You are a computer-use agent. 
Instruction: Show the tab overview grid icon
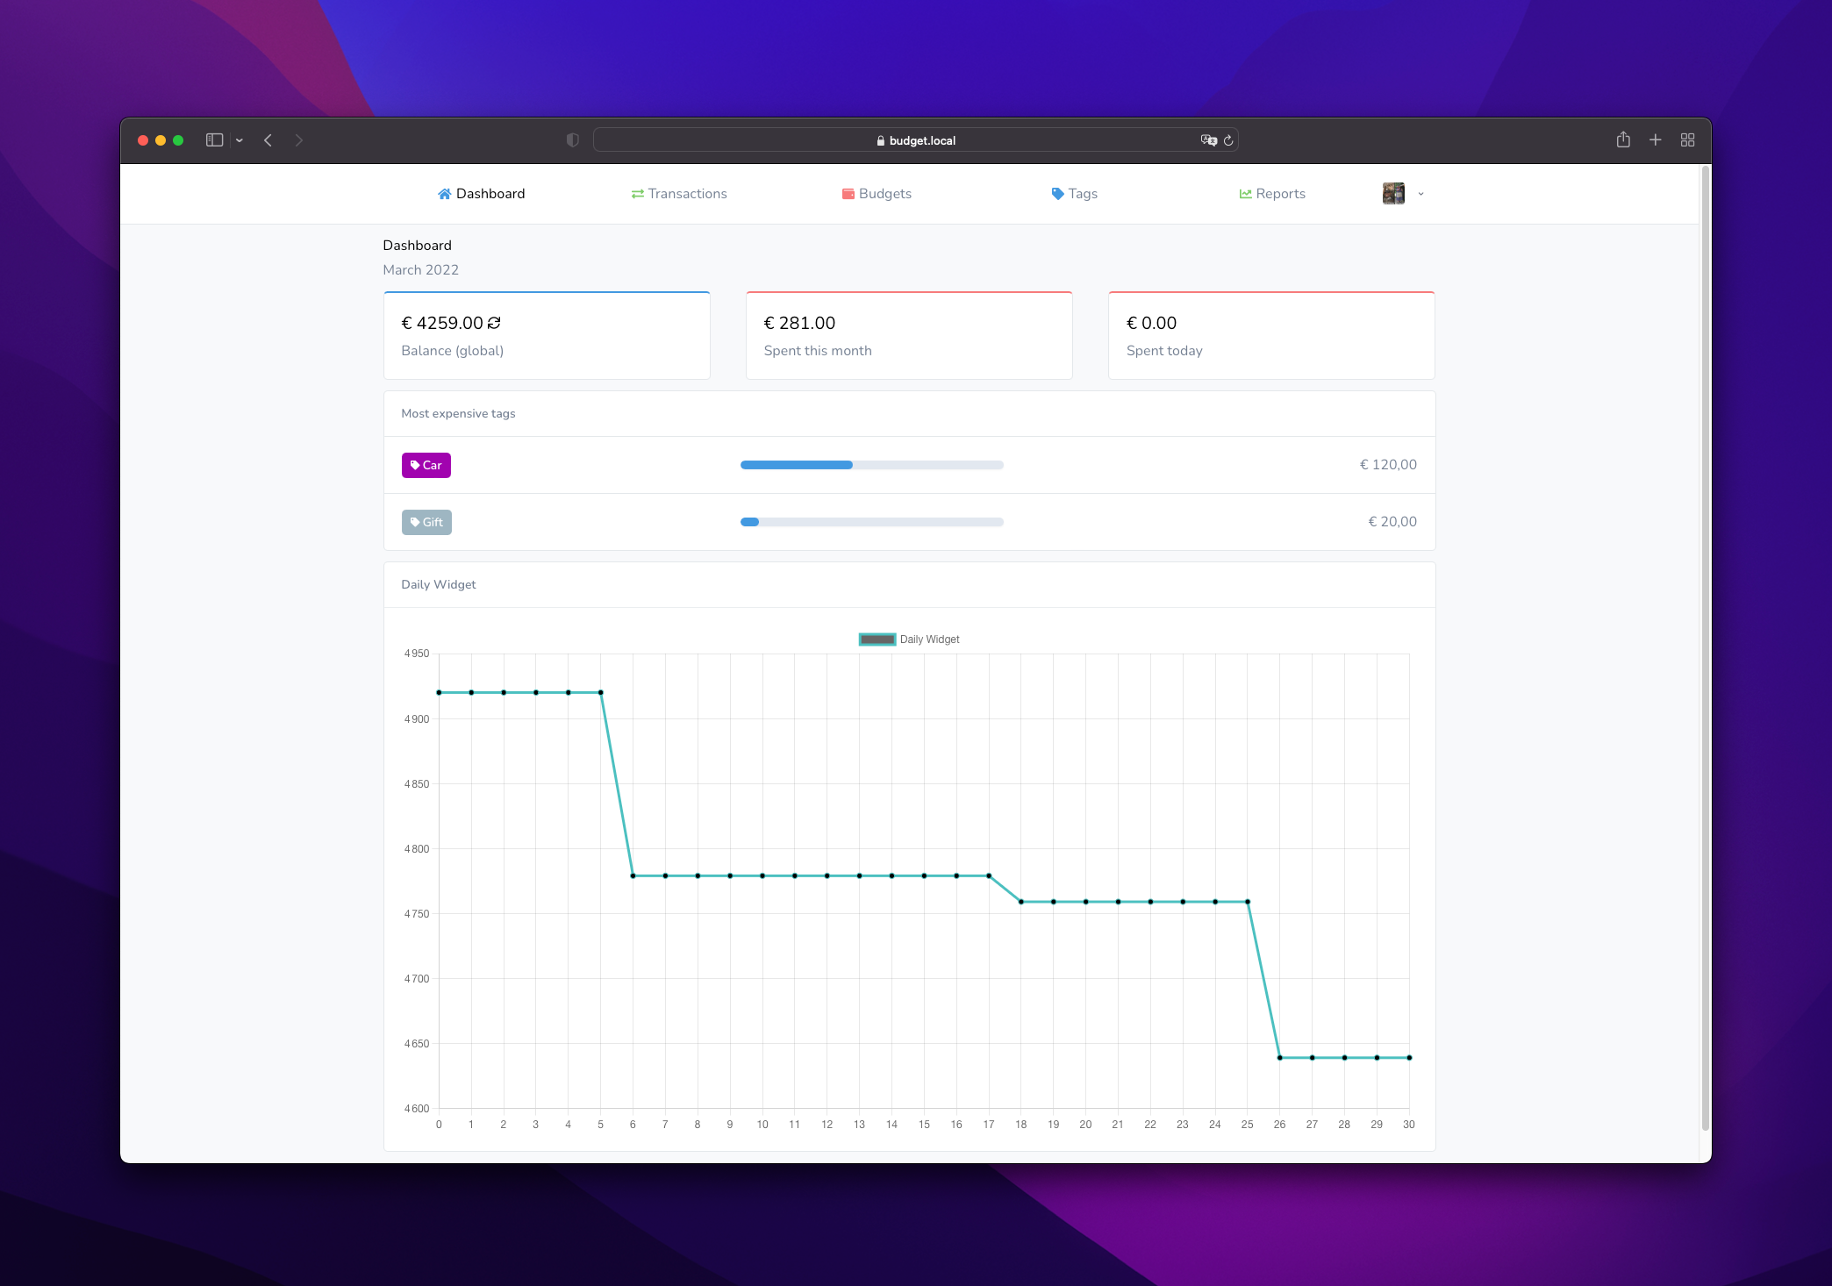1687,140
